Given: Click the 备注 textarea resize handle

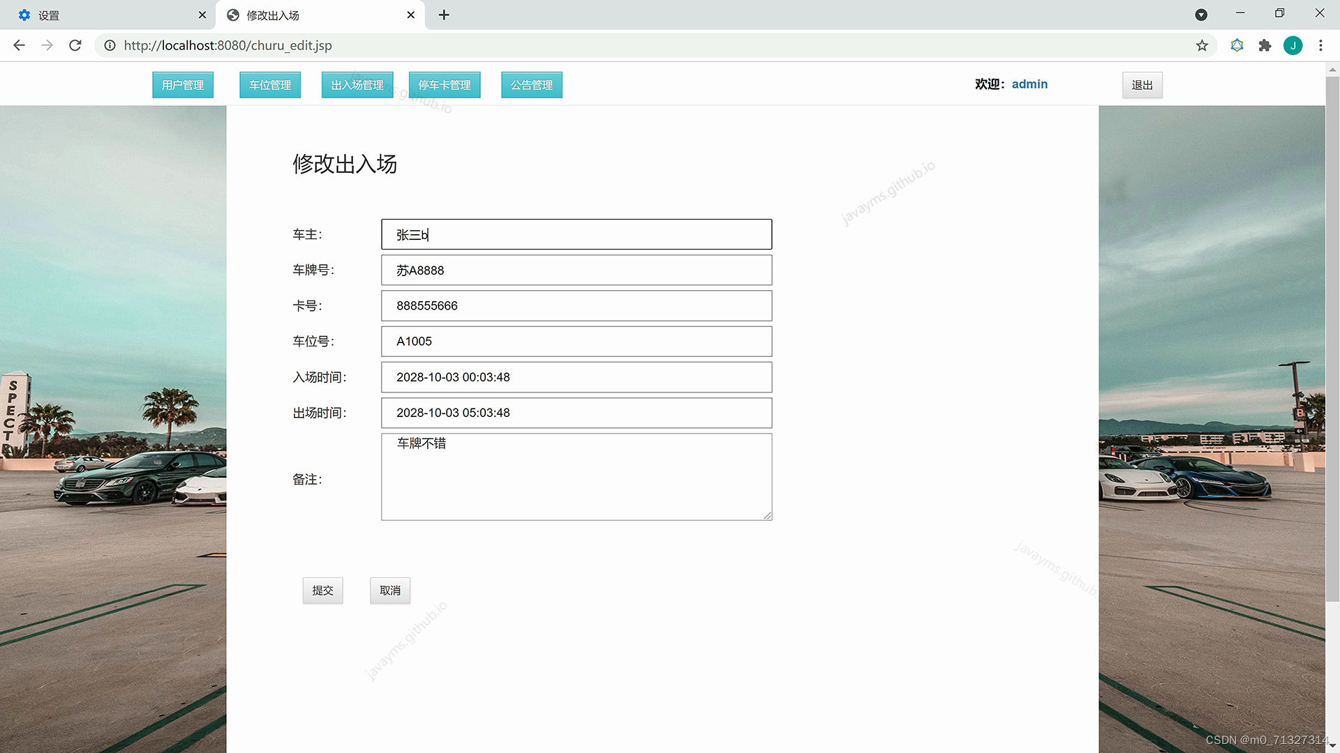Looking at the screenshot, I should (767, 515).
